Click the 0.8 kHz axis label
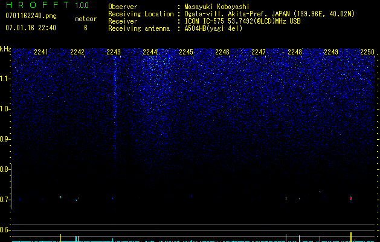380x242 pixels. [5, 169]
